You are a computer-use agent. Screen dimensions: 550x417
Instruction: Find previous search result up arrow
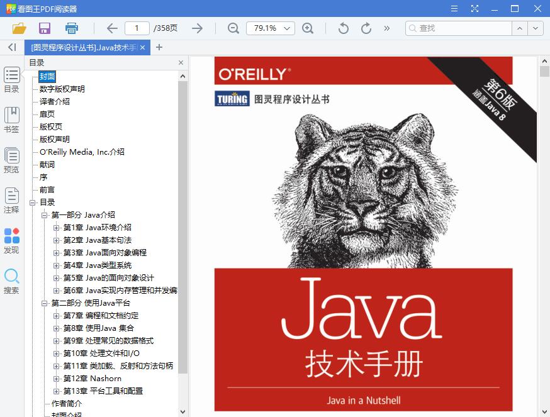coord(520,28)
